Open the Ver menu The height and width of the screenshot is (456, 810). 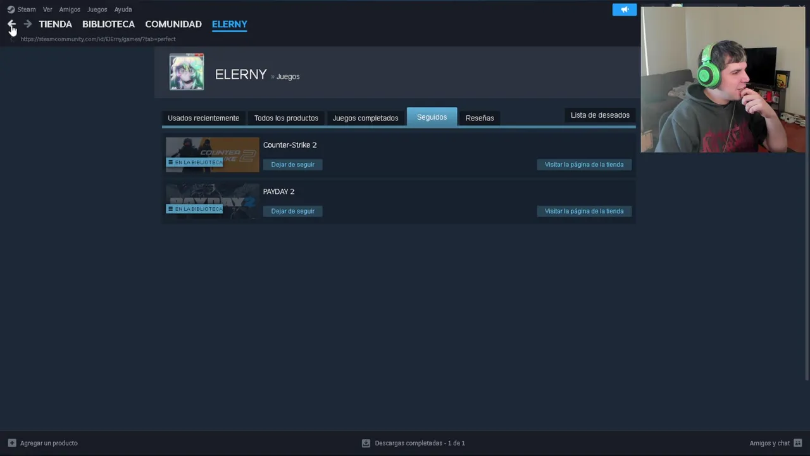click(x=47, y=9)
